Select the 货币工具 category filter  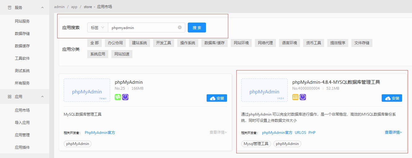314,43
